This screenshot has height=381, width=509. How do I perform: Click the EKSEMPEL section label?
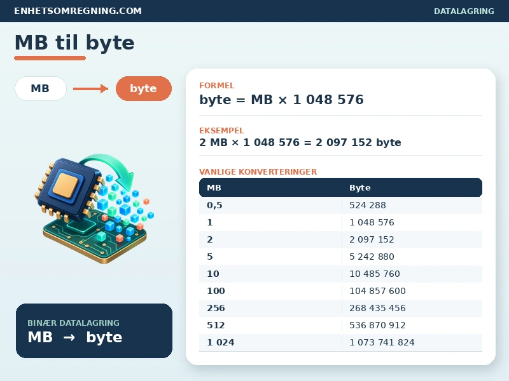(x=221, y=131)
